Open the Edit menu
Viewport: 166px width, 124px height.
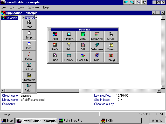coord(12,7)
